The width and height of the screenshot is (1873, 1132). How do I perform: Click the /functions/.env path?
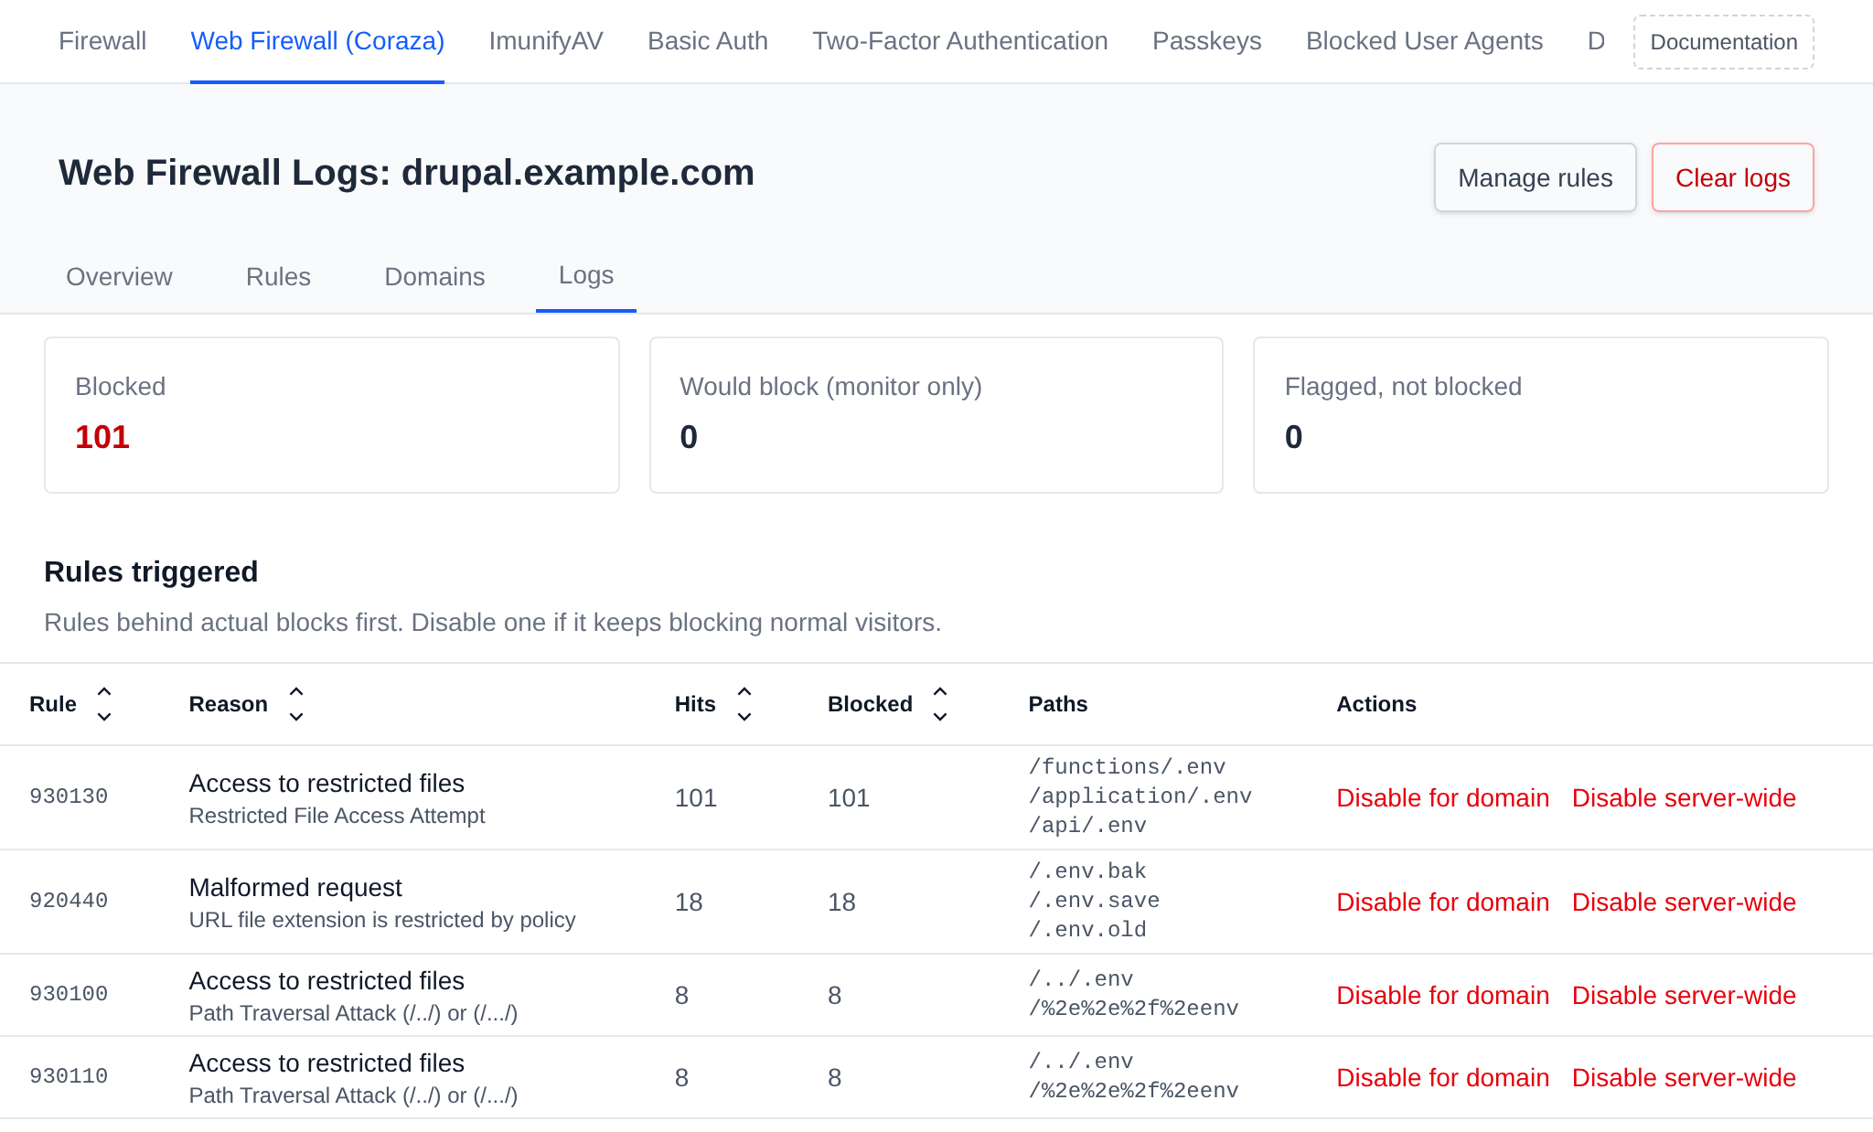(x=1127, y=767)
